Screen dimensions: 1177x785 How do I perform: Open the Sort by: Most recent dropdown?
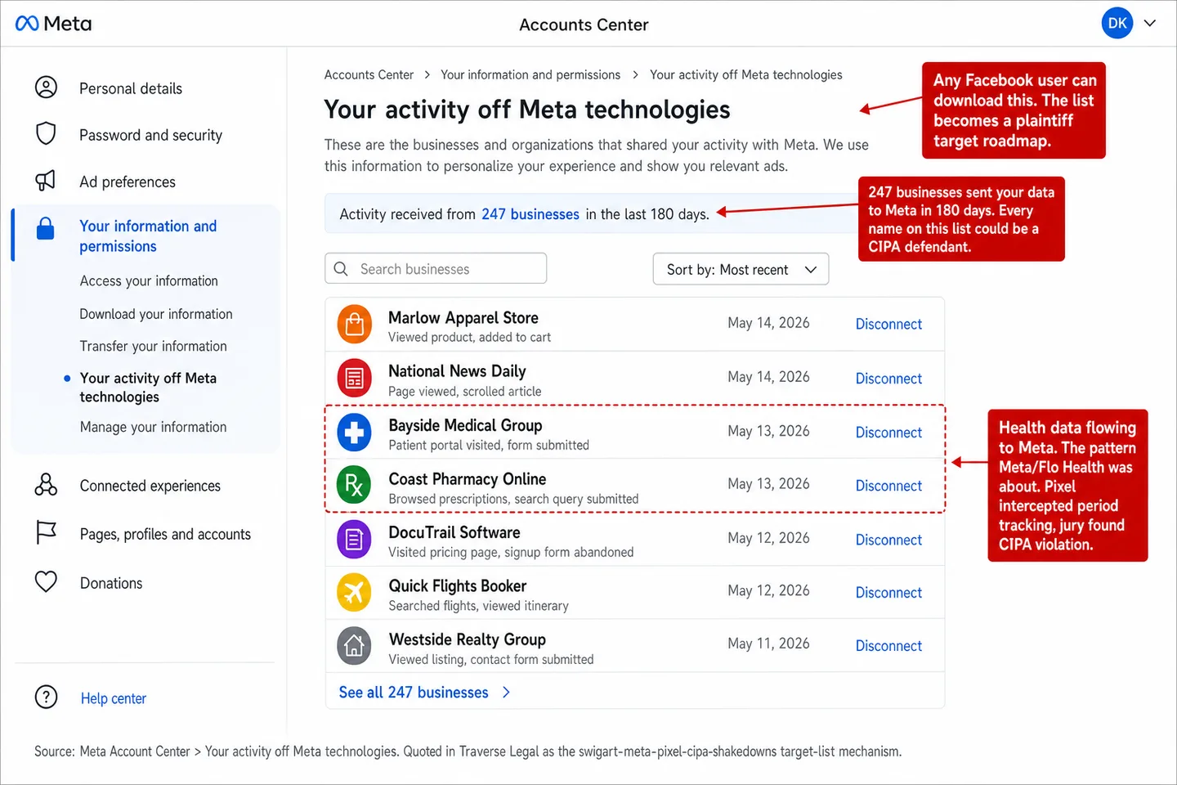point(741,269)
